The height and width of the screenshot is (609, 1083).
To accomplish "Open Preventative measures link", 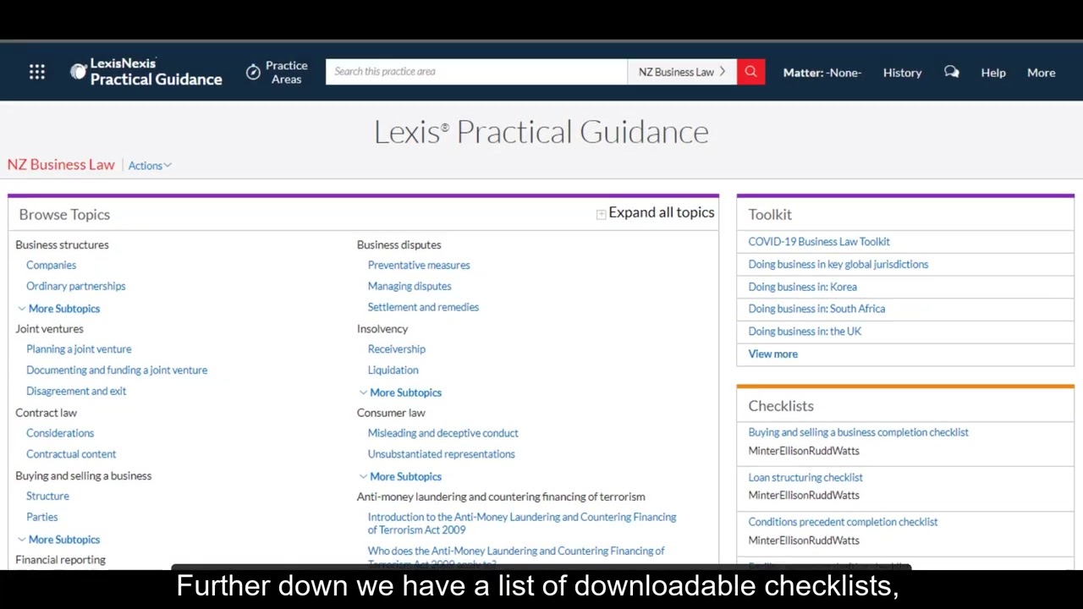I will pyautogui.click(x=419, y=265).
